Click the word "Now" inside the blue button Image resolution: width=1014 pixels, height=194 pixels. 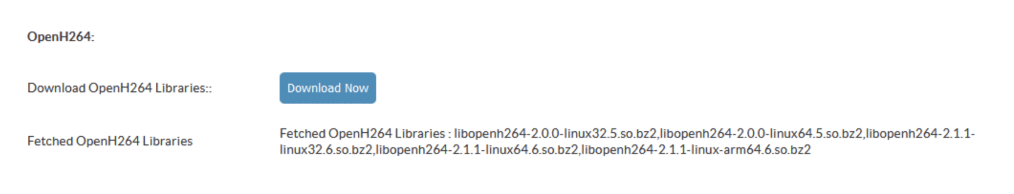coord(356,88)
